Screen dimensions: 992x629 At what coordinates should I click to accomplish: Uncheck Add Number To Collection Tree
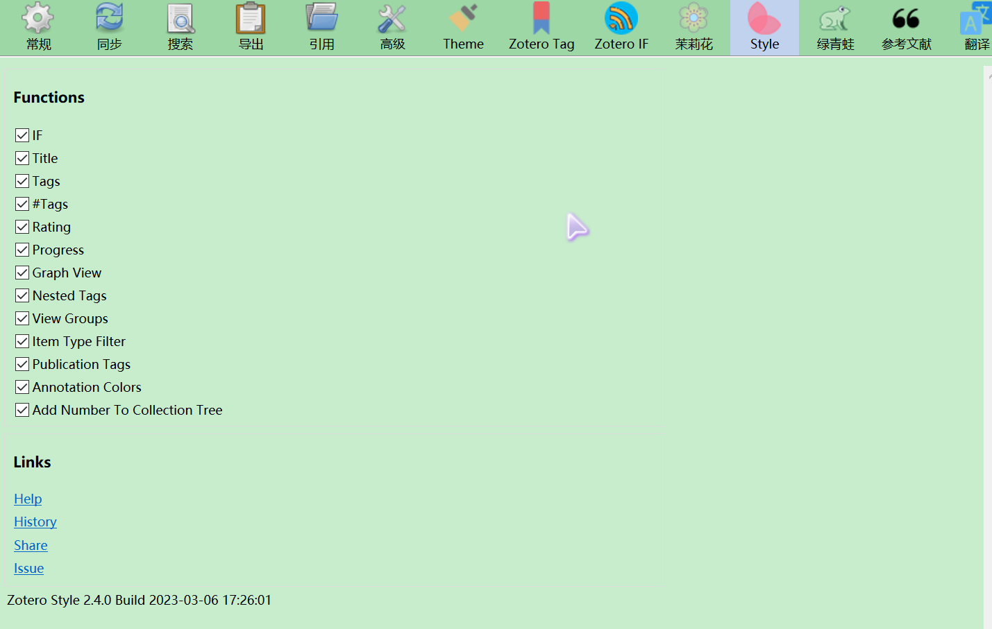(22, 410)
